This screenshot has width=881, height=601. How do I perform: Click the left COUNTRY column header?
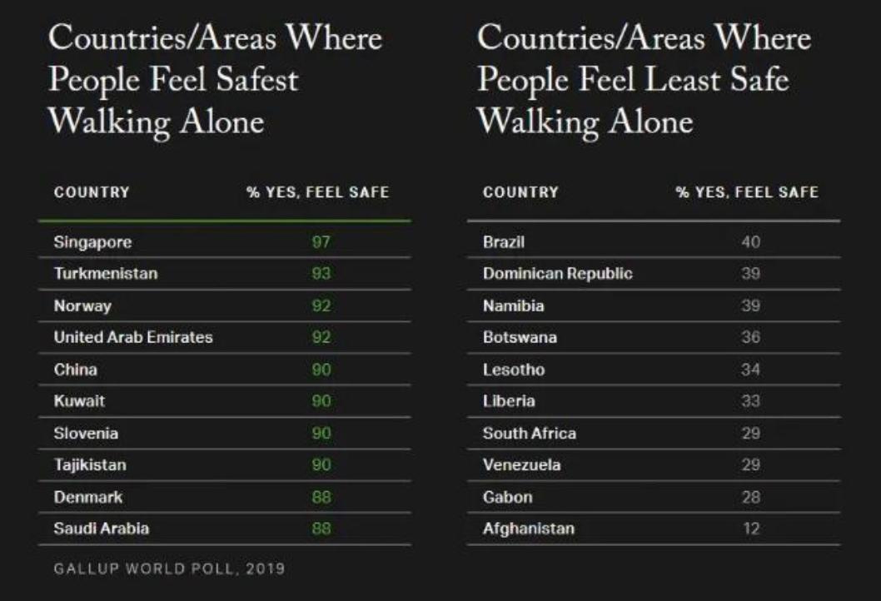[x=92, y=192]
